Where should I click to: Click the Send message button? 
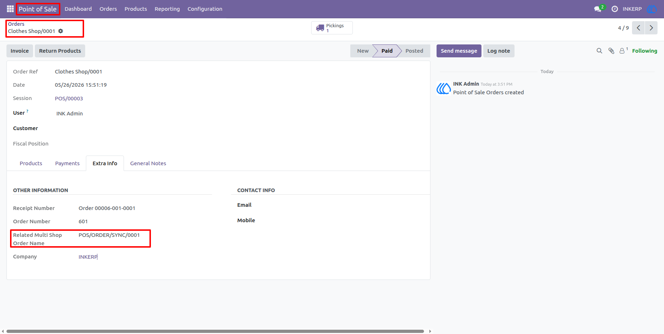(x=459, y=51)
